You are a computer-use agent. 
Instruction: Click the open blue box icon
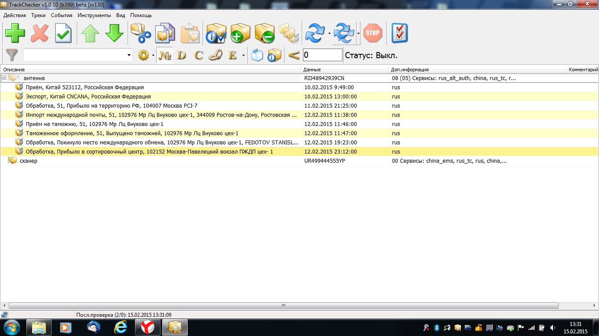pyautogui.click(x=257, y=55)
